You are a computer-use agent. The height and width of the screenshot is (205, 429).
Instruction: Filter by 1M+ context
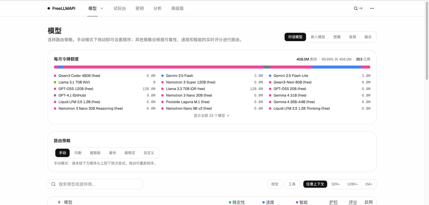[369, 184]
